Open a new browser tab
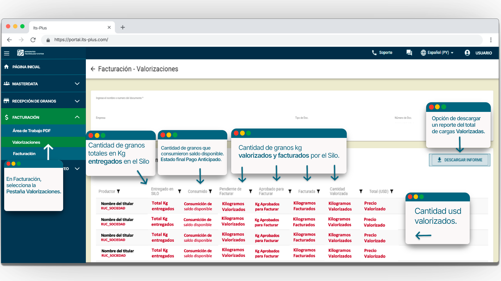This screenshot has height=281, width=501. (123, 27)
